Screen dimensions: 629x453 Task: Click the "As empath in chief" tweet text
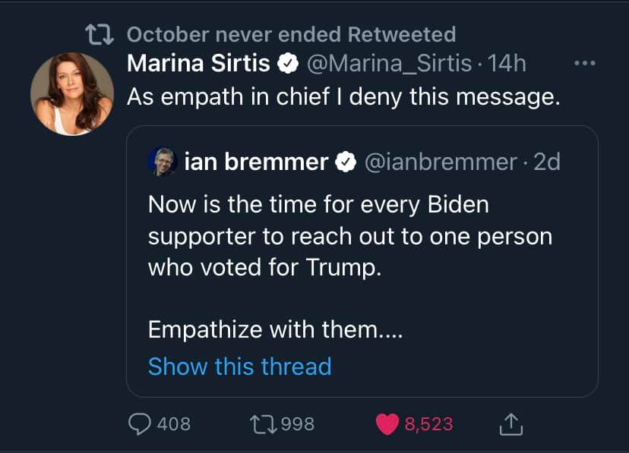pos(343,97)
